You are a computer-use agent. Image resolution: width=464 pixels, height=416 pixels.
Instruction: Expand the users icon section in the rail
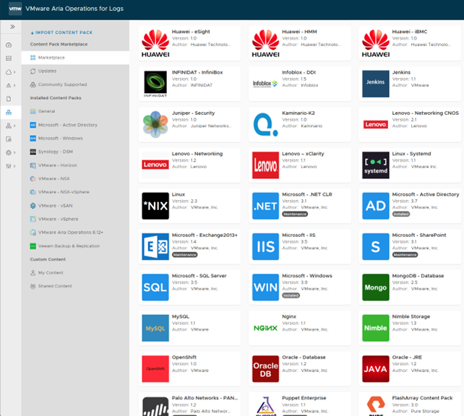pyautogui.click(x=10, y=126)
